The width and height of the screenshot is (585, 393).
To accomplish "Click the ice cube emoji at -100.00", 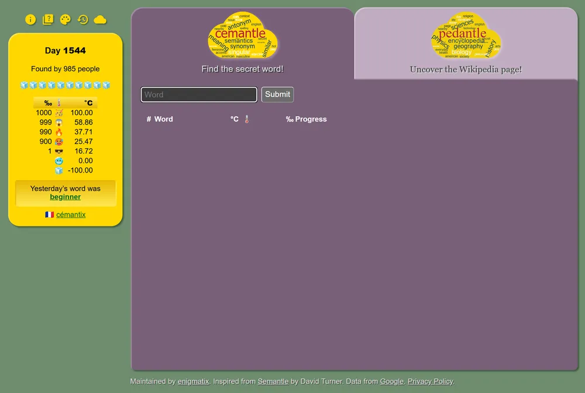I will point(59,170).
